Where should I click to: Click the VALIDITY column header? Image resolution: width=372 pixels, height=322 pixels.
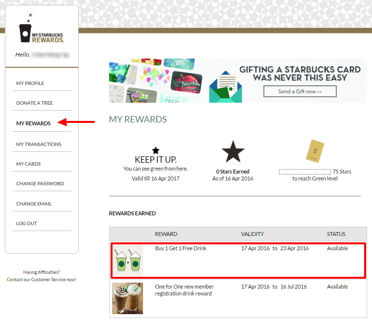253,234
